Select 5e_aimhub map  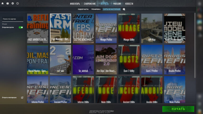pos(83,60)
